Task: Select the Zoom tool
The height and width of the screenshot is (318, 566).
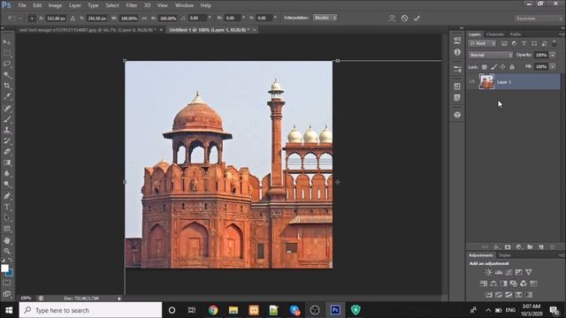Action: click(x=7, y=251)
